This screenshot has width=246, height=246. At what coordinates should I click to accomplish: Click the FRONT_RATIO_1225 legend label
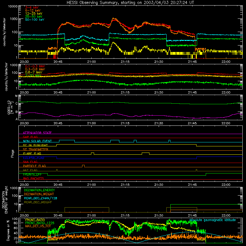40,223
